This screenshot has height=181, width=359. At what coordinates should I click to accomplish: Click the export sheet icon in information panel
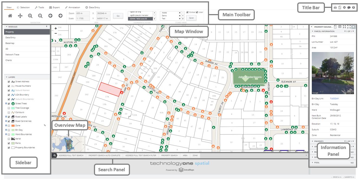pyautogui.click(x=335, y=27)
